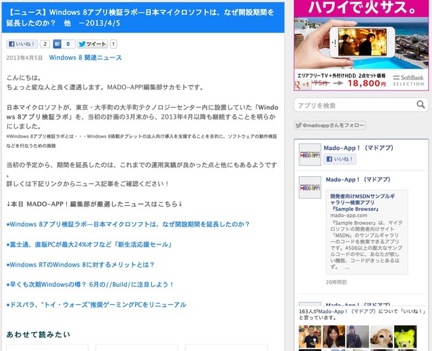Click the Facebook いいね! button under the title
Image resolution: width=432 pixels, height=351 pixels.
pos(22,45)
